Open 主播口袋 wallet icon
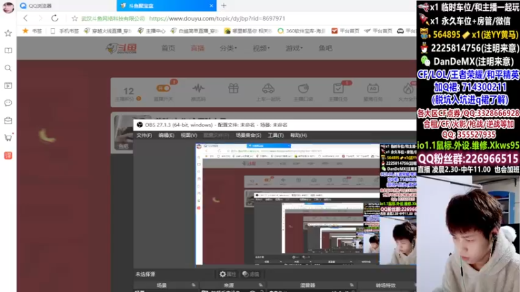The height and width of the screenshot is (292, 520). [x=303, y=88]
